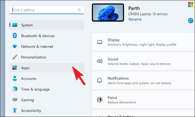
Task: Click the magnifier search icon in Find a setting
Action: pos(79,10)
